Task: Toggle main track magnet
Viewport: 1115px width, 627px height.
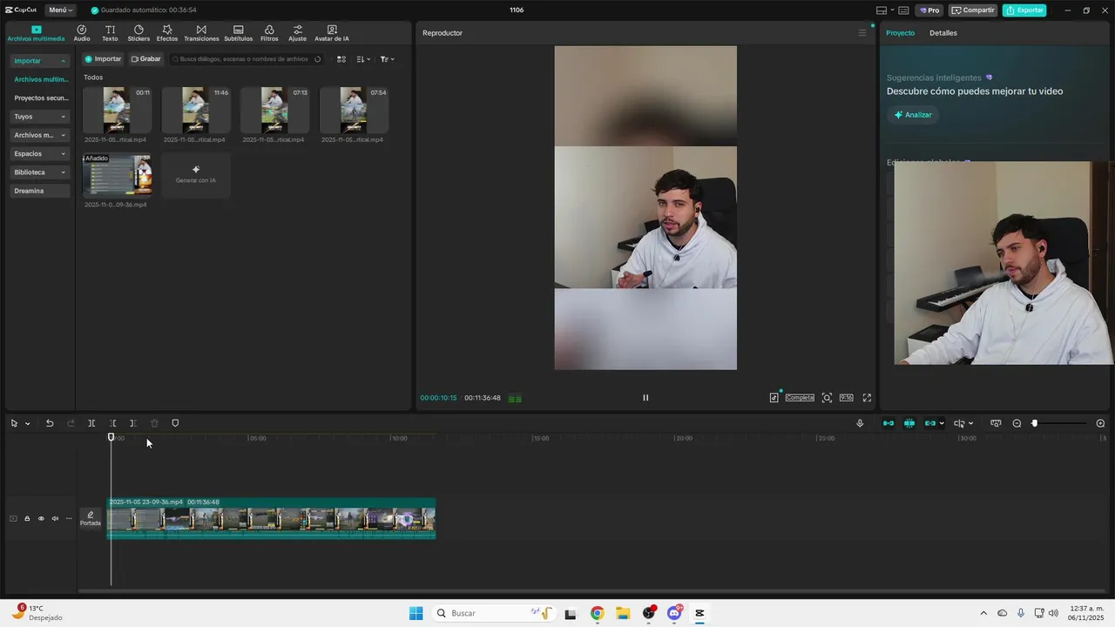Action: pos(889,423)
